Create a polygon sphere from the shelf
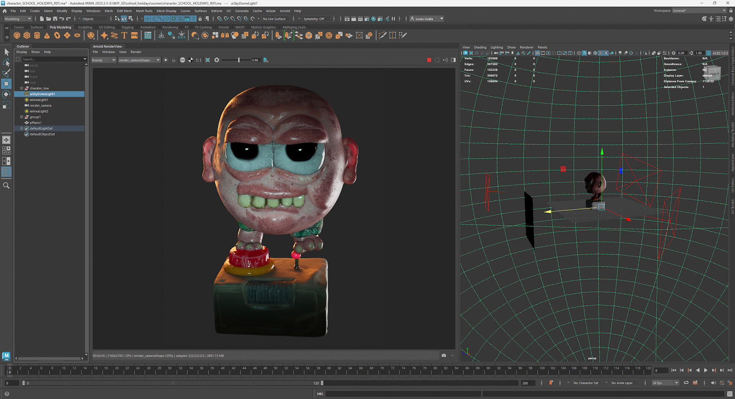 pyautogui.click(x=17, y=36)
